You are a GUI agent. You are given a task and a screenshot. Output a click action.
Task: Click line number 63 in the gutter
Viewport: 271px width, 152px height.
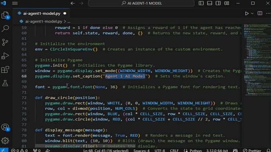click(x=24, y=49)
